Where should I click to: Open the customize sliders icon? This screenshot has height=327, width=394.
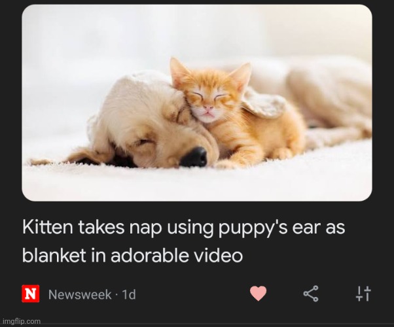pos(363,294)
